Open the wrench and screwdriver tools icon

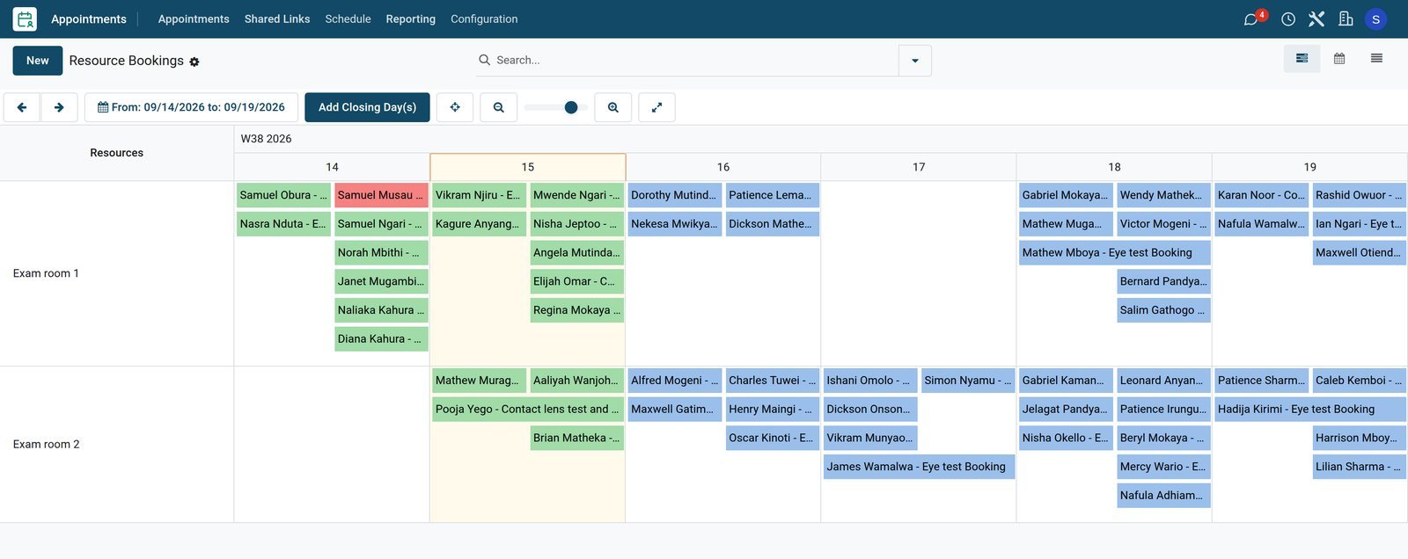click(1316, 19)
